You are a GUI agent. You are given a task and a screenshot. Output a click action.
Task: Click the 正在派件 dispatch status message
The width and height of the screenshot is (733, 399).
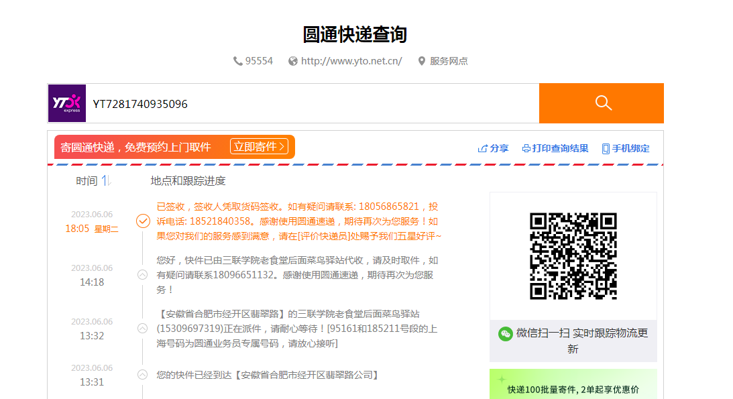point(297,329)
